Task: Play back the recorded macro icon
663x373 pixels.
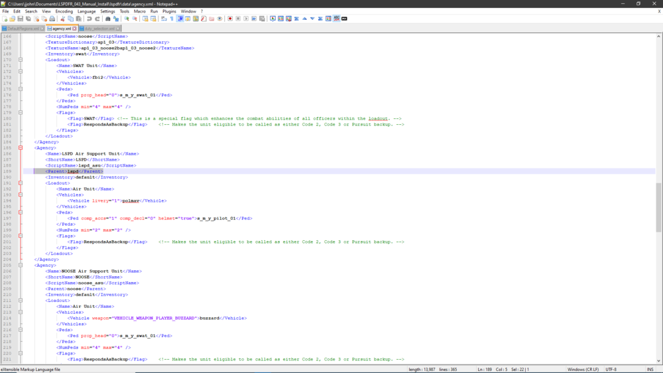Action: (x=246, y=19)
